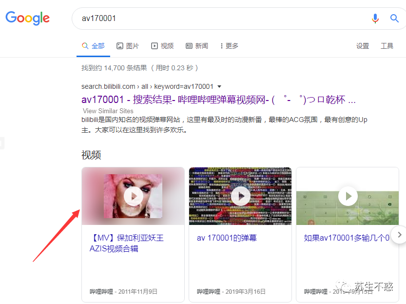Play the 如果av170001多输几个0 video thumbnail
The height and width of the screenshot is (304, 406).
[x=348, y=196]
